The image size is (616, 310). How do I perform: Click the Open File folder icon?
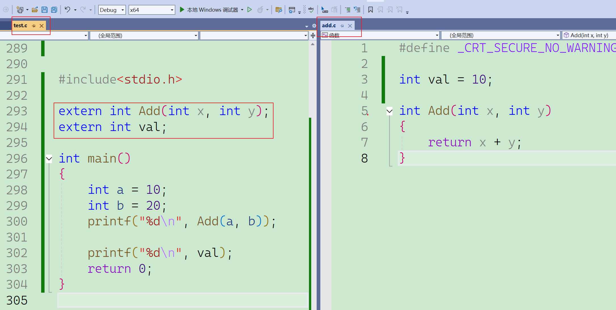click(x=35, y=10)
